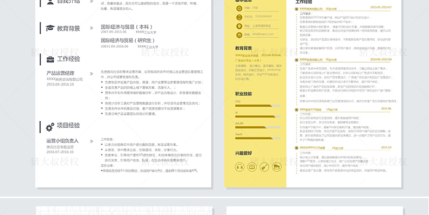The height and width of the screenshot is (215, 429).
Task: Click the date 2015.06
Action: (386, 109)
